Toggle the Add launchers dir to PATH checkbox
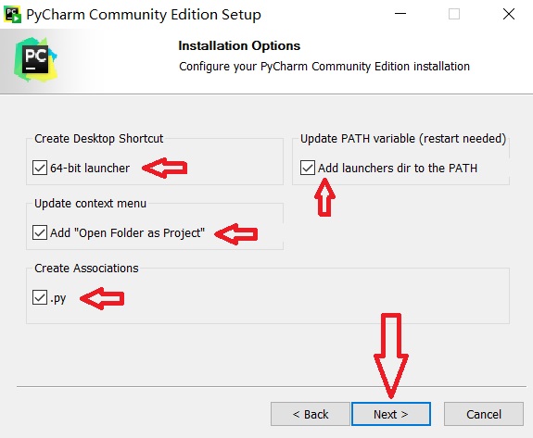The image size is (533, 438). pyautogui.click(x=308, y=168)
